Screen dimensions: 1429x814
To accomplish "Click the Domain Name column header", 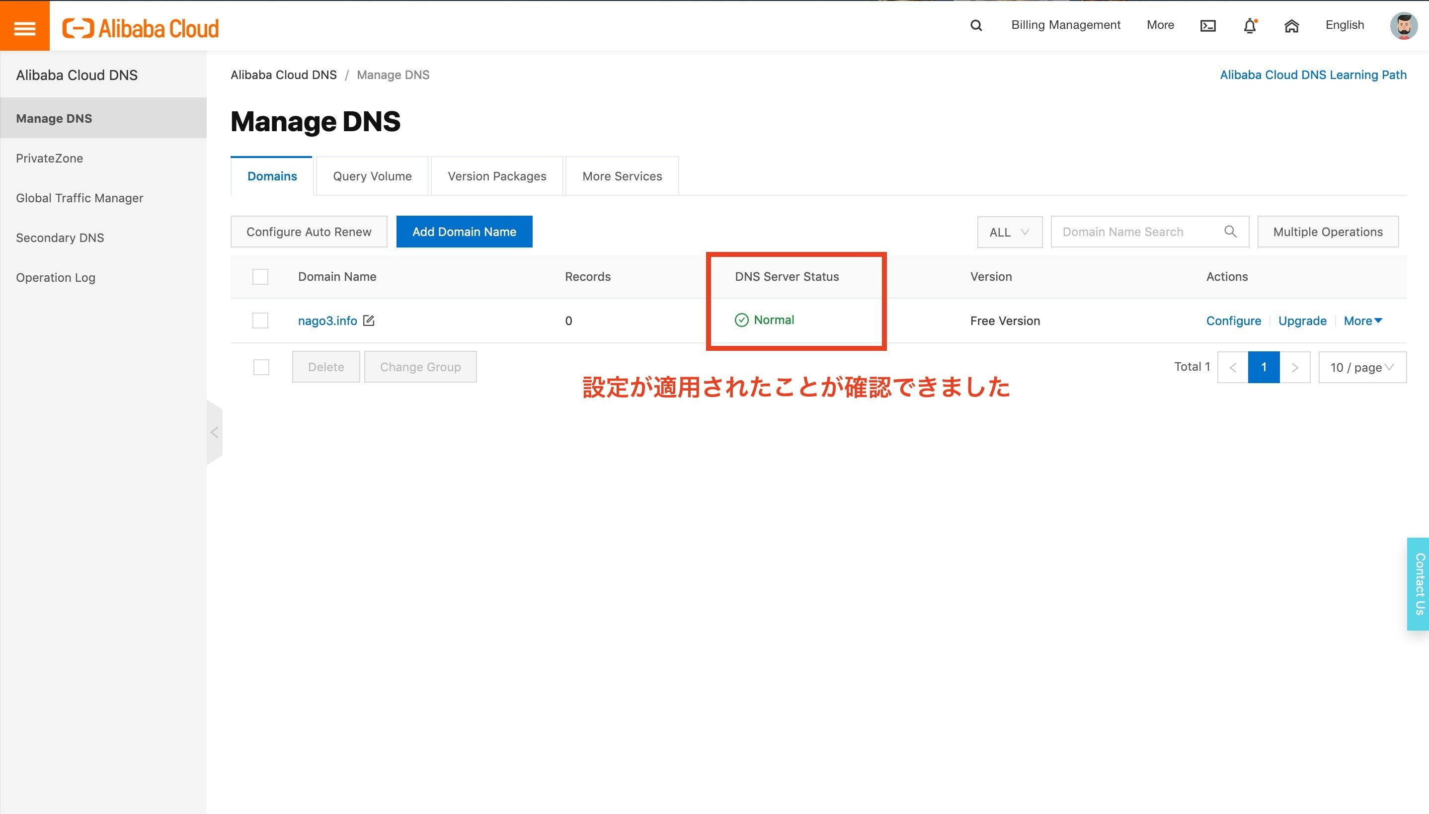I will [x=337, y=277].
